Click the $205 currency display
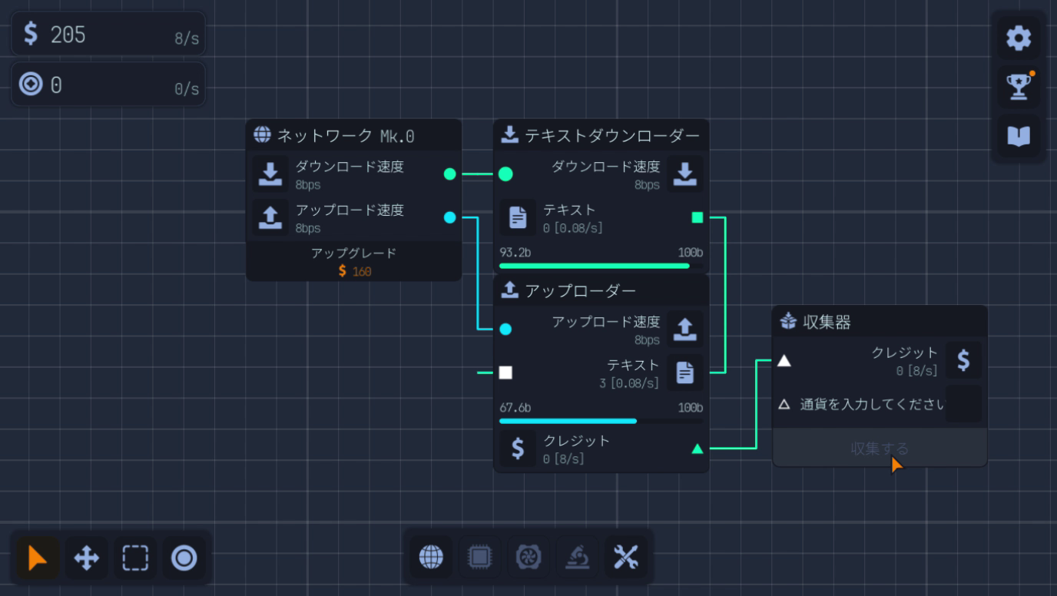The width and height of the screenshot is (1057, 596). click(108, 34)
